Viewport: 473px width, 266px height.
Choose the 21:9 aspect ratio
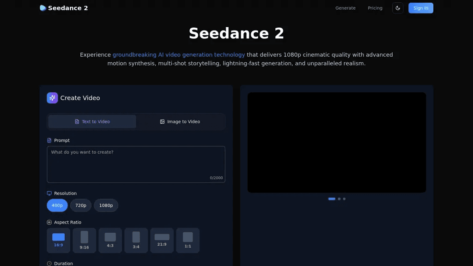(162, 240)
